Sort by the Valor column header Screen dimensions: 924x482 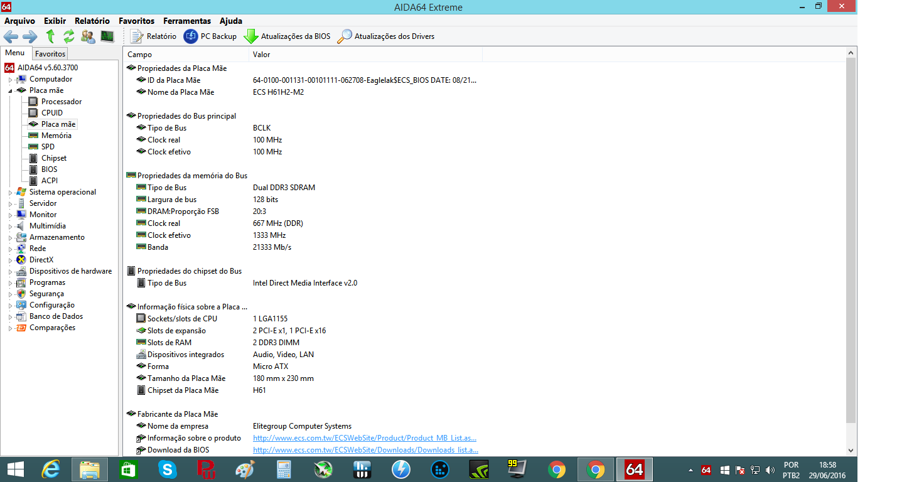pyautogui.click(x=365, y=55)
